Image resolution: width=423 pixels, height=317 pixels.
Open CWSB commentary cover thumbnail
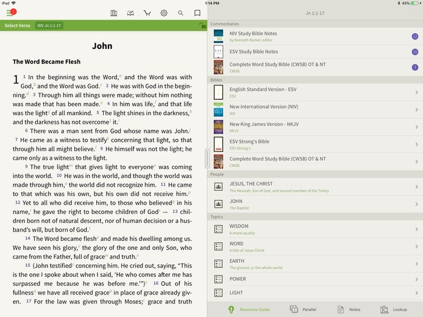(218, 67)
